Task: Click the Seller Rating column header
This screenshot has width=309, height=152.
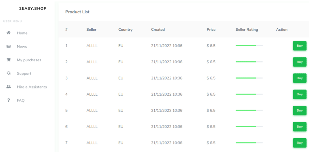Action: point(247,29)
